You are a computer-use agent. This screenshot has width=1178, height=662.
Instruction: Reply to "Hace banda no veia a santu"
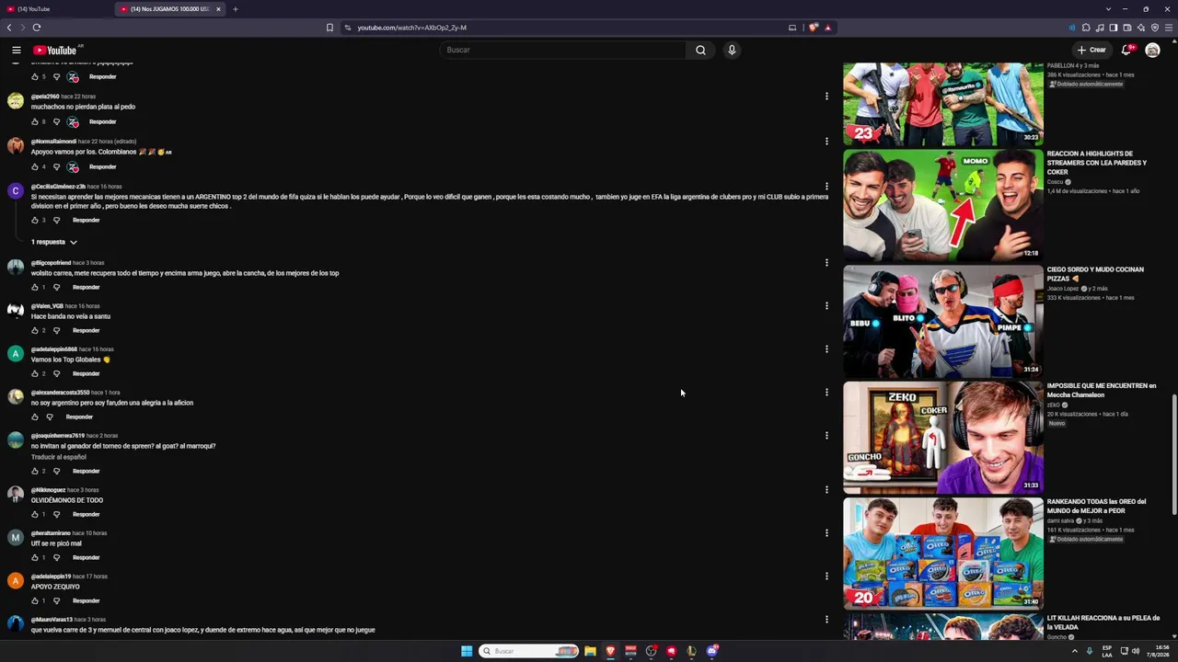[86, 330]
